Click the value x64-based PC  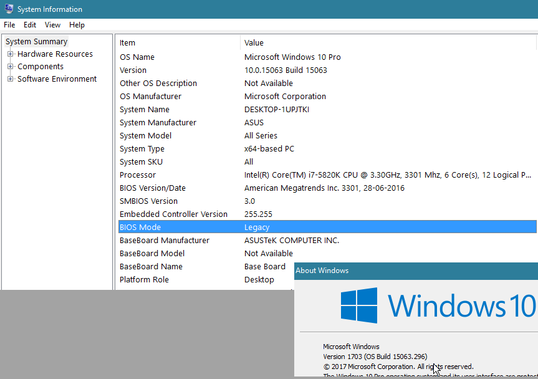point(269,148)
